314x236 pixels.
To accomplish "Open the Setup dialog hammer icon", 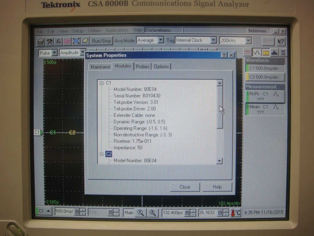I will (49, 41).
